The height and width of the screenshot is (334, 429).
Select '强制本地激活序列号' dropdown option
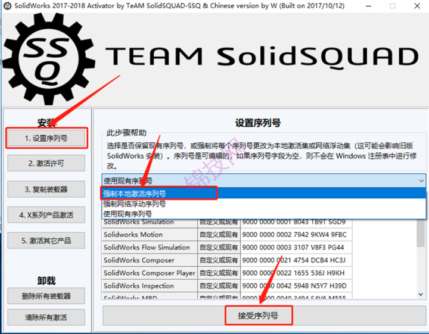pos(264,193)
